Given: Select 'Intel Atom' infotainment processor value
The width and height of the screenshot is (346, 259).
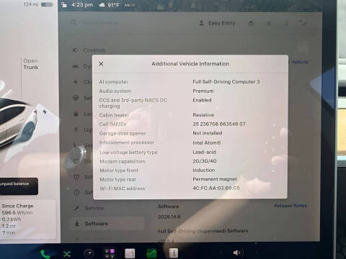Looking at the screenshot, I should click(206, 142).
